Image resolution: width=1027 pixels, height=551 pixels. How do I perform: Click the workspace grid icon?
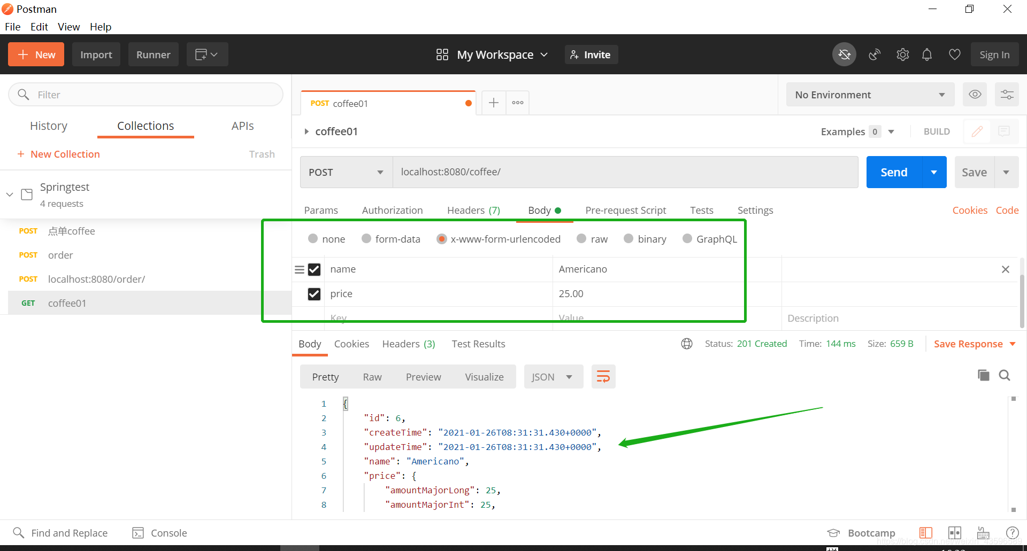(x=442, y=55)
